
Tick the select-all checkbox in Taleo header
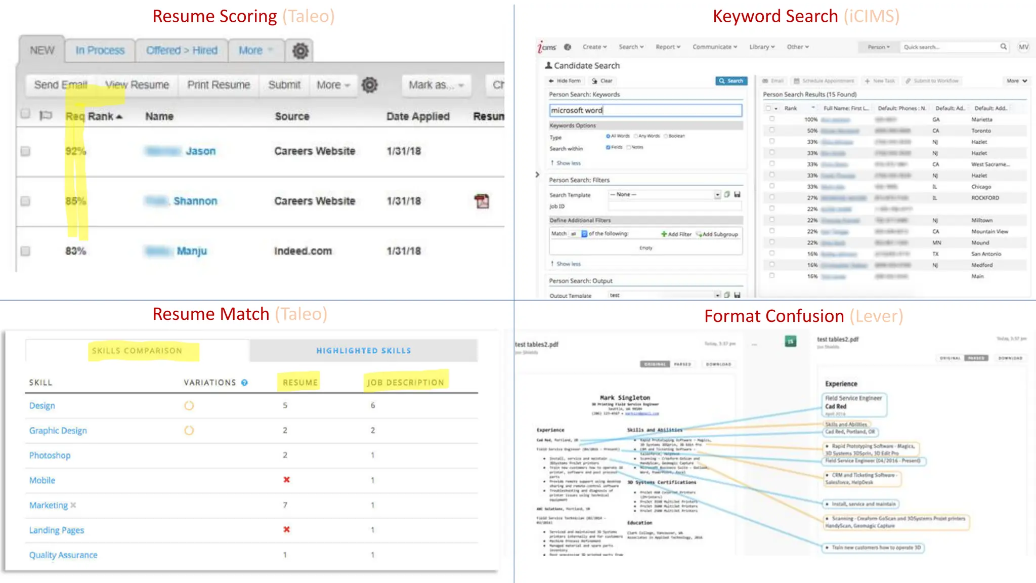coord(25,113)
